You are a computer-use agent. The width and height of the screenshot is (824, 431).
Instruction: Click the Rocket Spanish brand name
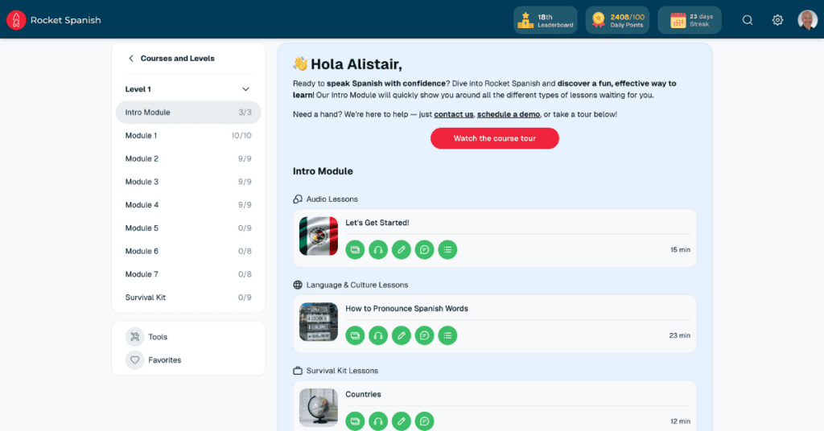click(66, 20)
